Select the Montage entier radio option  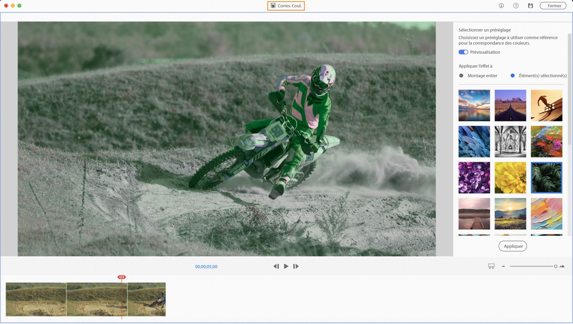[461, 76]
